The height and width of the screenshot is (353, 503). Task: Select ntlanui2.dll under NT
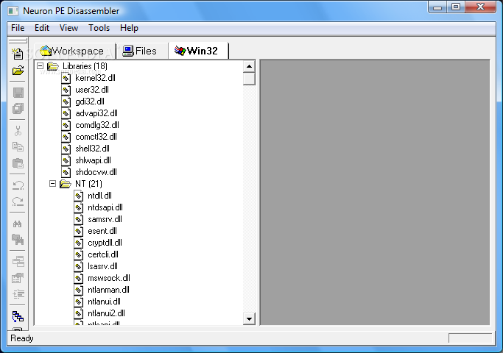click(x=107, y=313)
